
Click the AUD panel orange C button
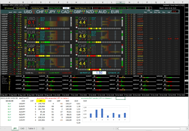pos(34,67)
